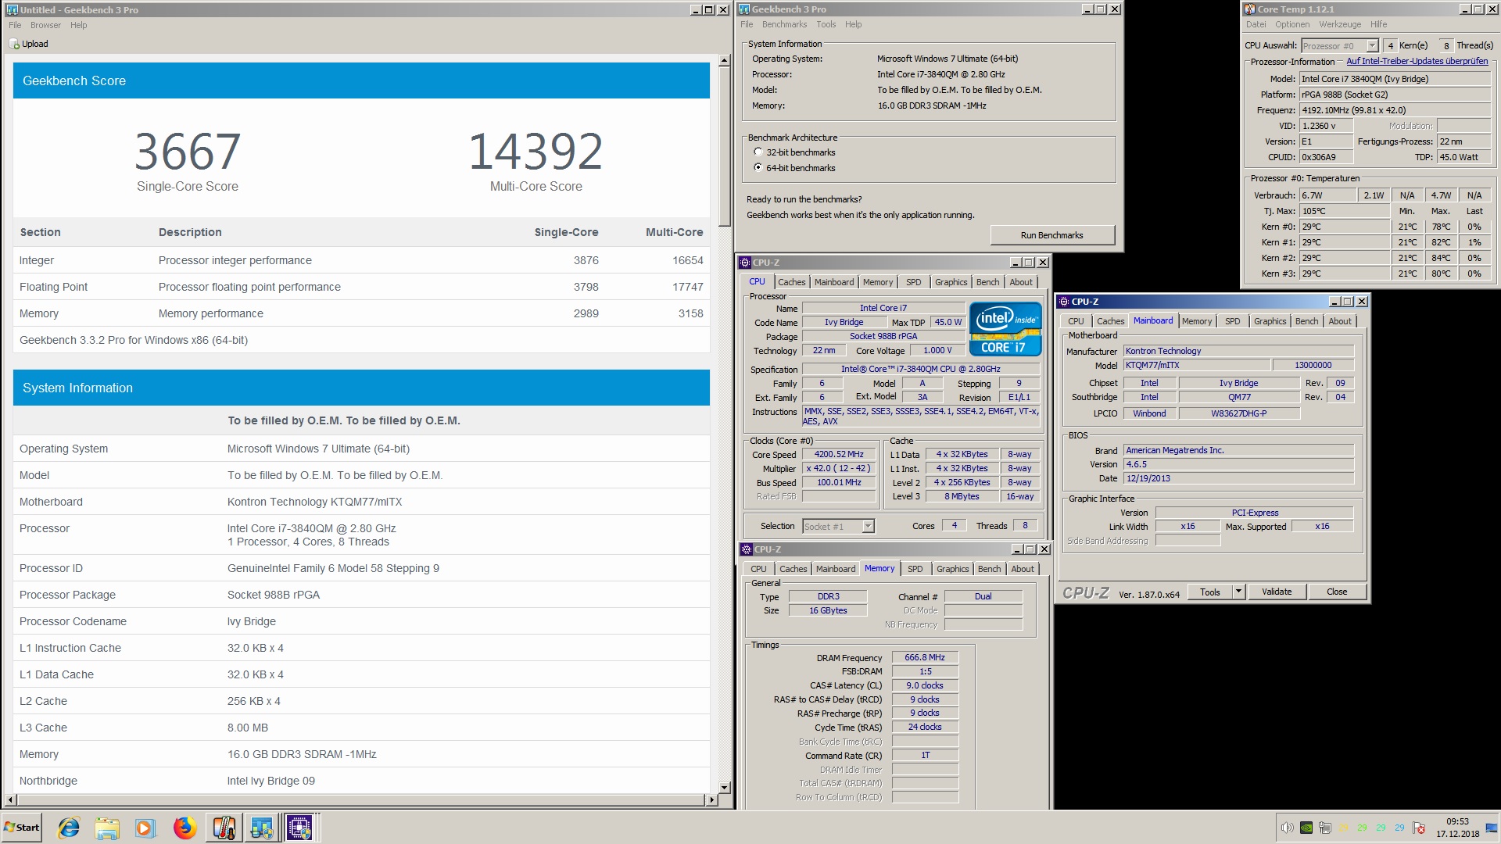Open Firefox from the taskbar
This screenshot has height=844, width=1501.
184,828
